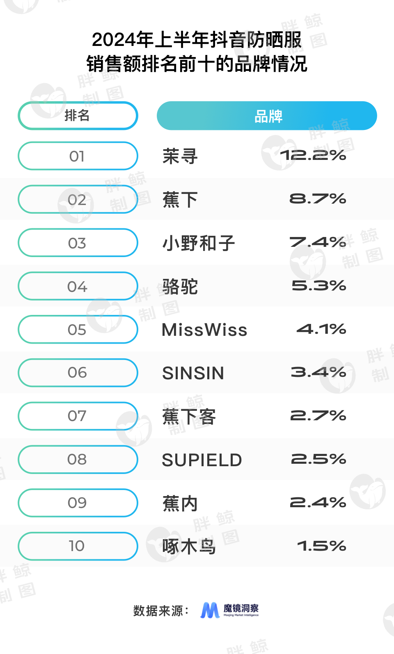Select the rank 08 pill

click(78, 460)
